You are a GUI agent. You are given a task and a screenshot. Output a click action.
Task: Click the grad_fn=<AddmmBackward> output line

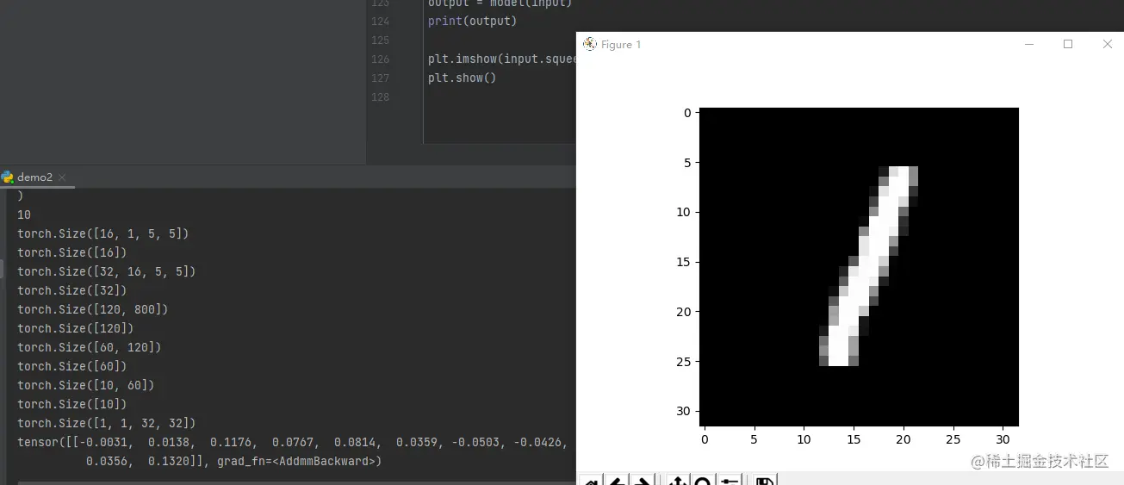(233, 461)
